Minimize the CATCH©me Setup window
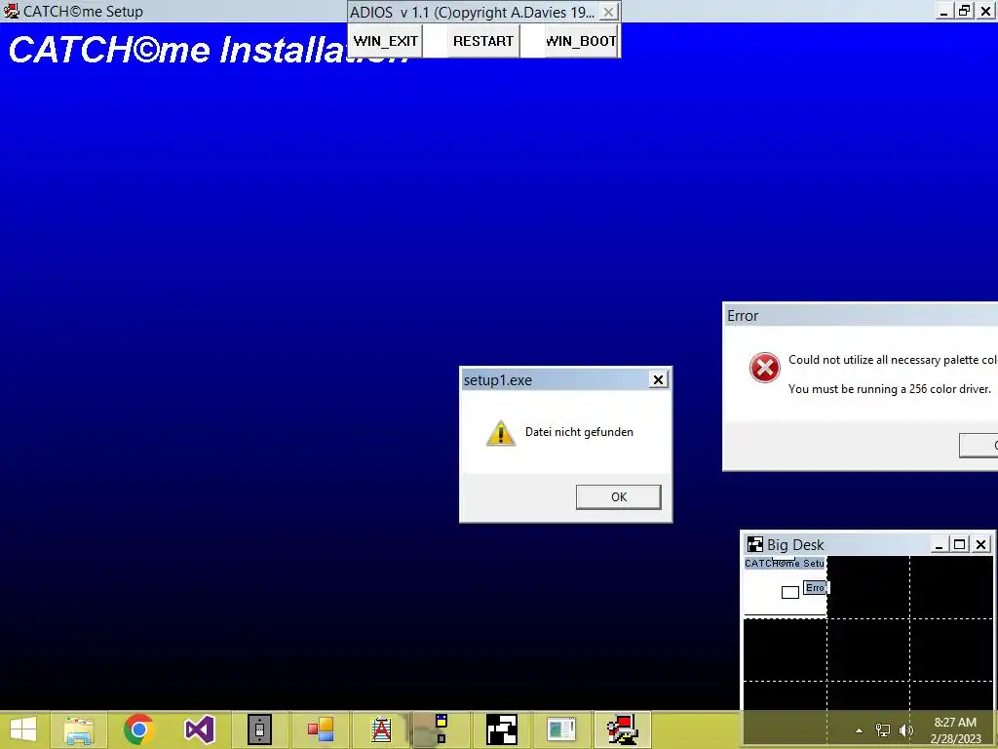 tap(943, 11)
